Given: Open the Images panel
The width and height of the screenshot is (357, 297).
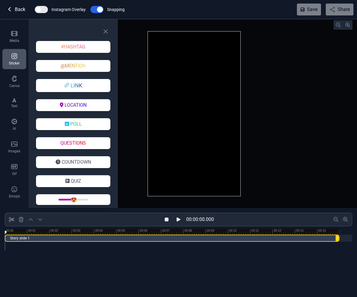Looking at the screenshot, I should [x=14, y=147].
